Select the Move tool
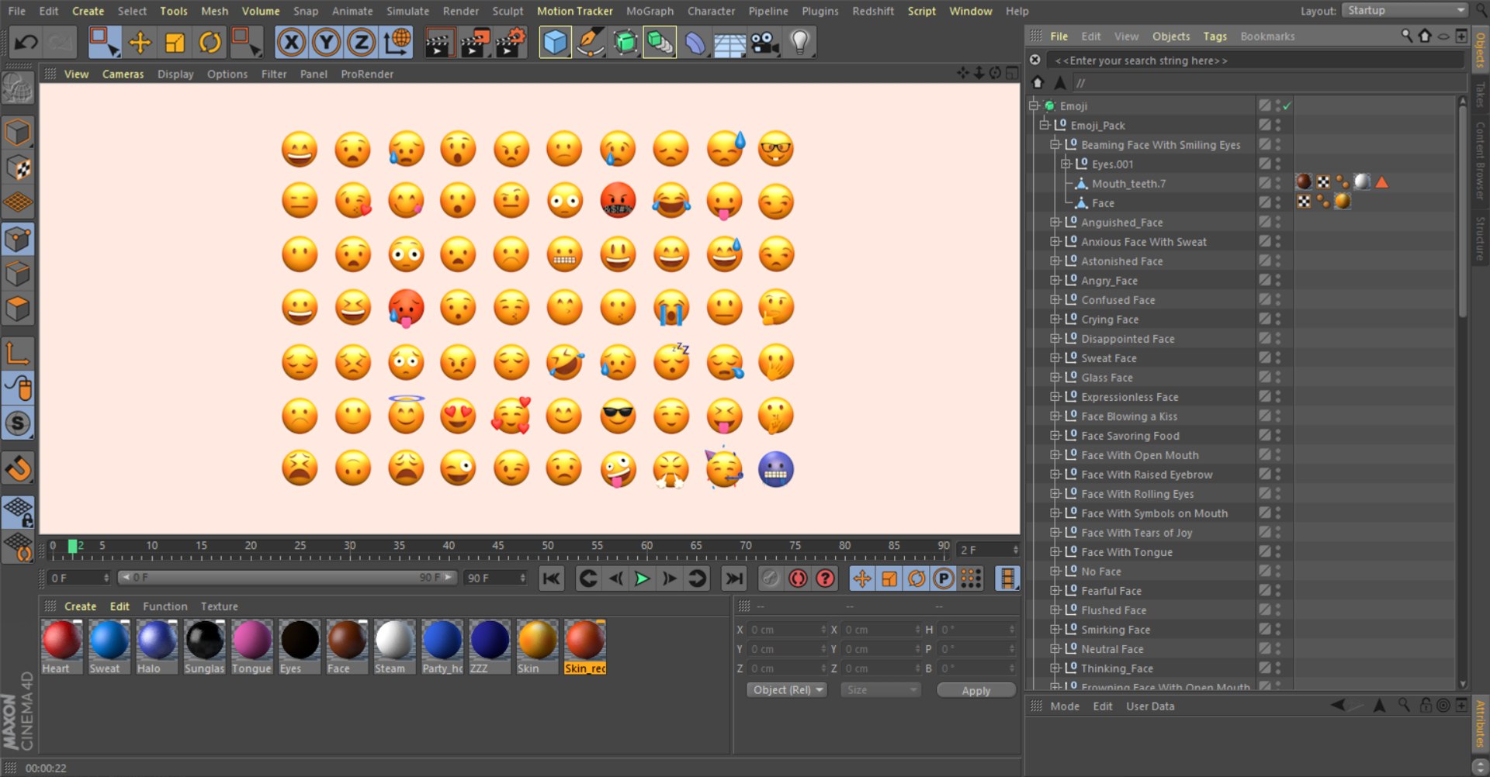1490x777 pixels. click(x=140, y=42)
